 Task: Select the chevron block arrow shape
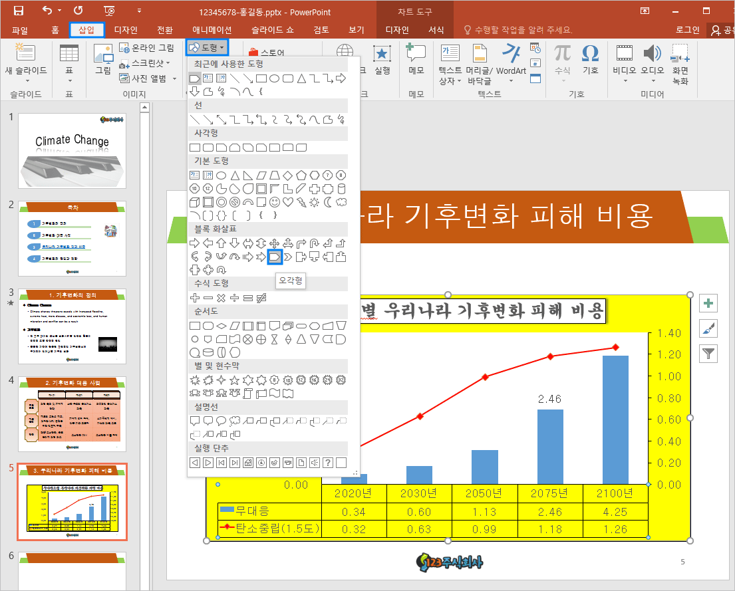(288, 257)
